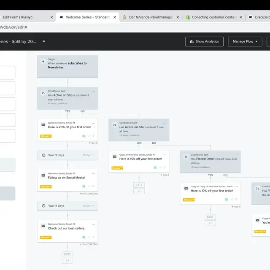This screenshot has height=270, width=270.
Task: Click envelope icon on Welcome Series Email #2
Action: click(x=43, y=175)
